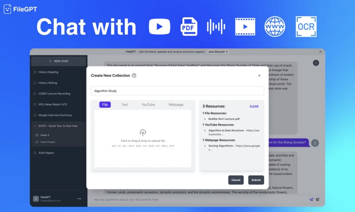Dismiss the top Discord announcement banner
Image resolution: width=355 pixels, height=212 pixels.
coord(320,52)
